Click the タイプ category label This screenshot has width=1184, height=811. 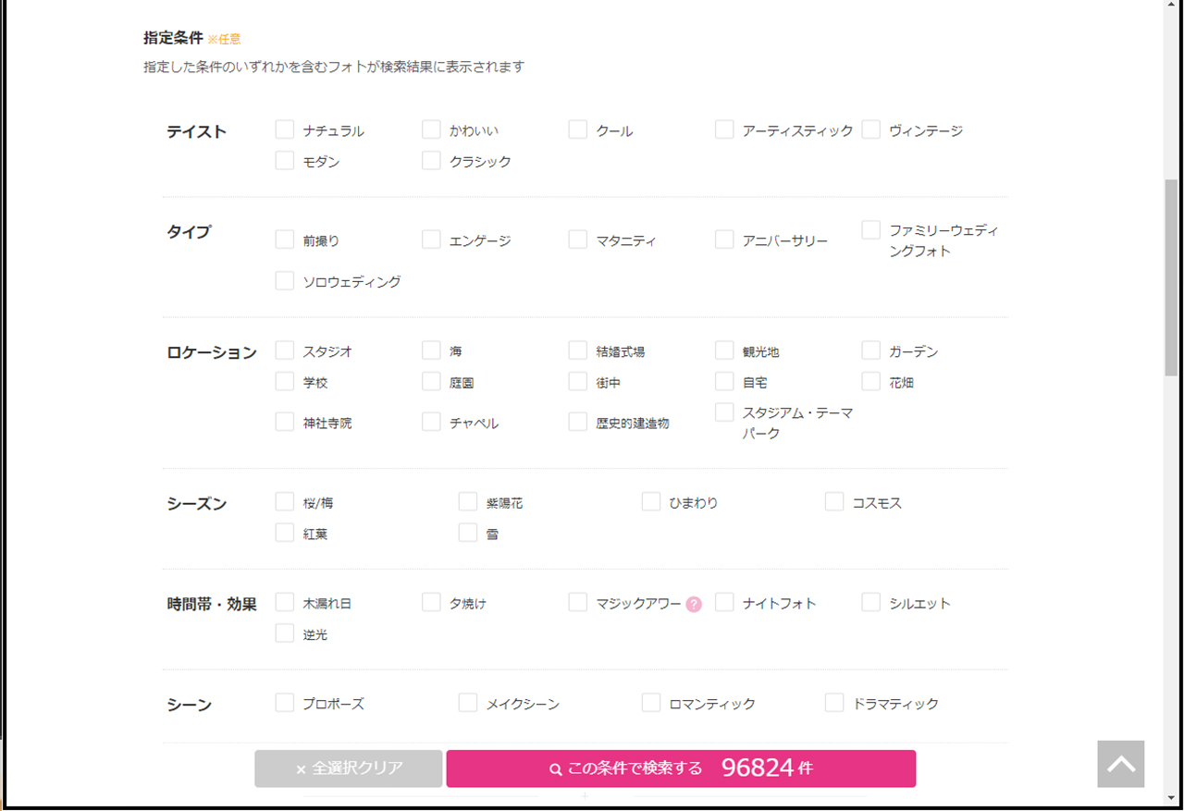pos(189,231)
